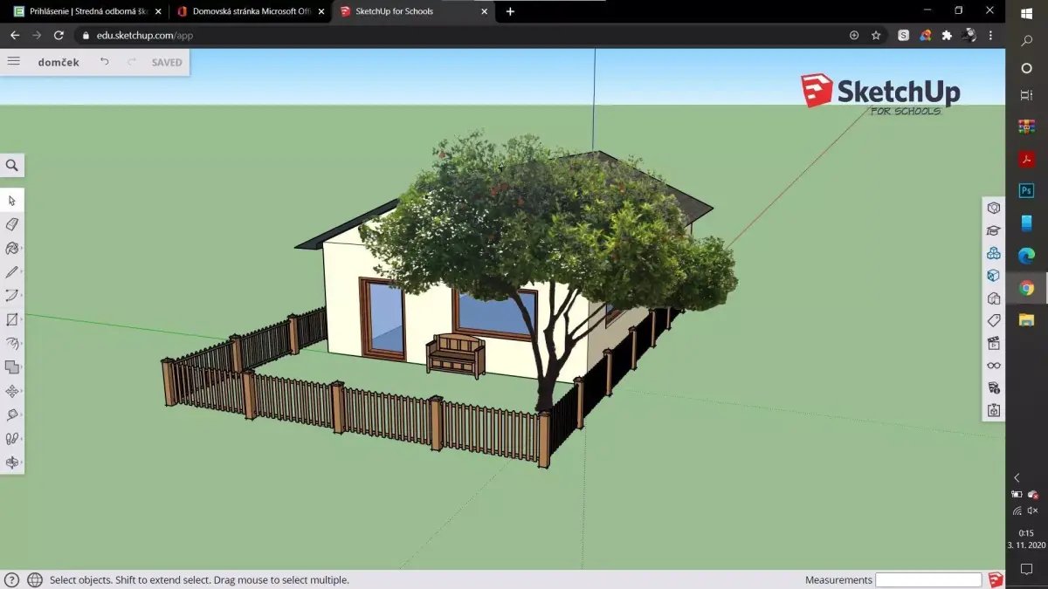Open the bottom right-panel icon
1048x589 pixels.
click(x=994, y=410)
